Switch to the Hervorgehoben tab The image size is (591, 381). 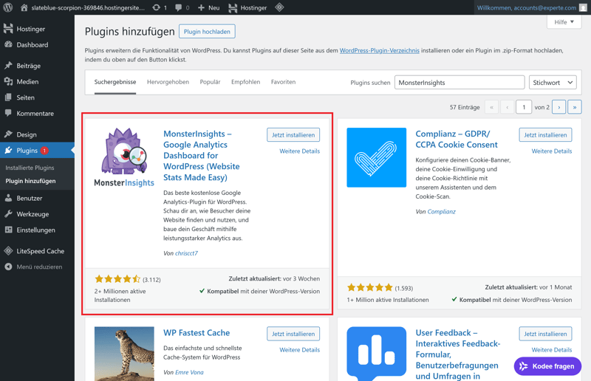tap(168, 82)
